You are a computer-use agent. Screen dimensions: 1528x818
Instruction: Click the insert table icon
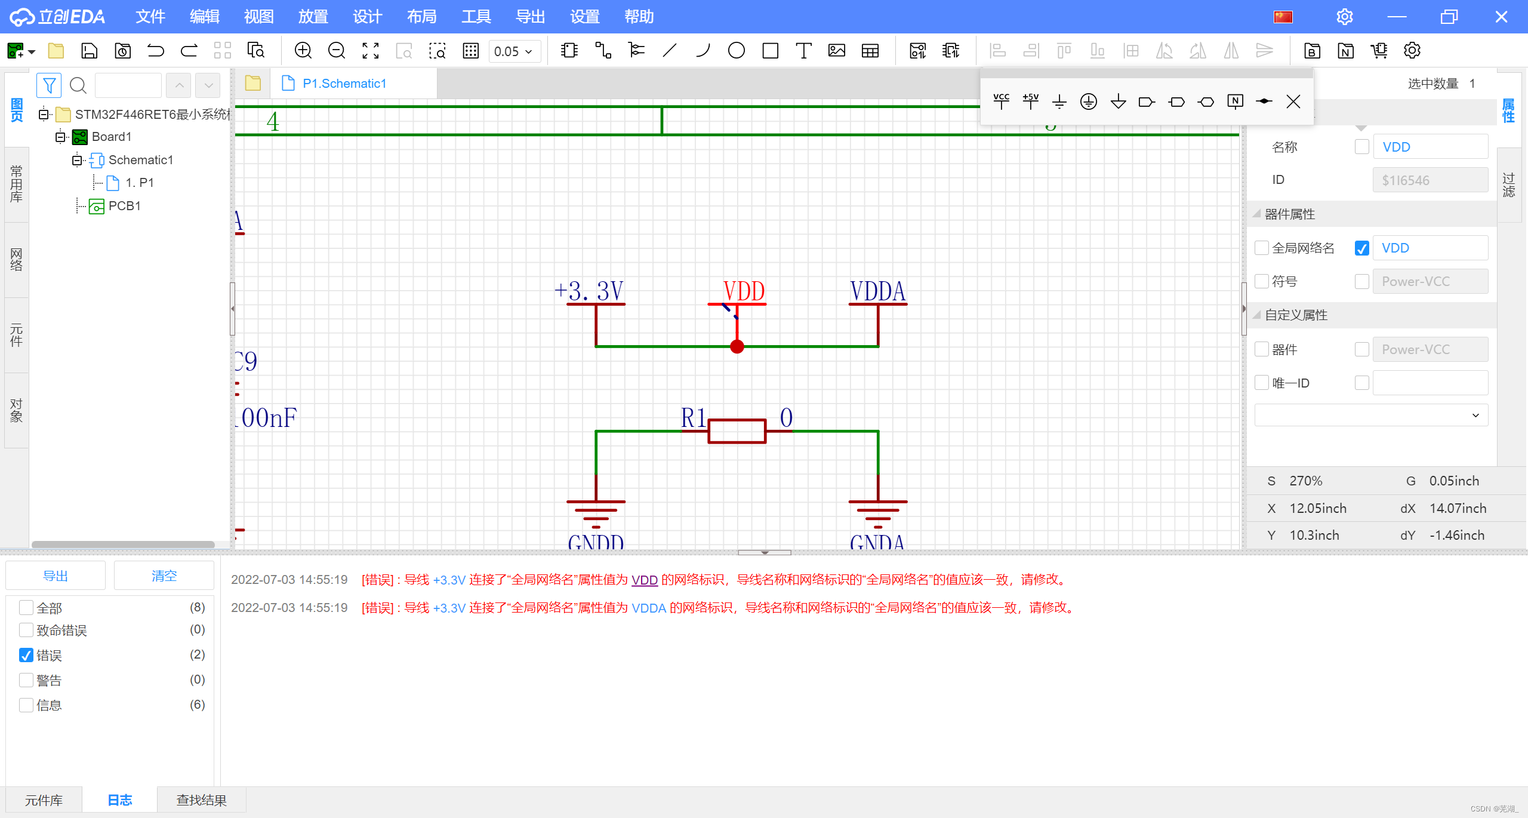870,51
